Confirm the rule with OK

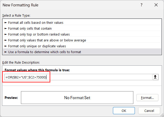pos(124,111)
